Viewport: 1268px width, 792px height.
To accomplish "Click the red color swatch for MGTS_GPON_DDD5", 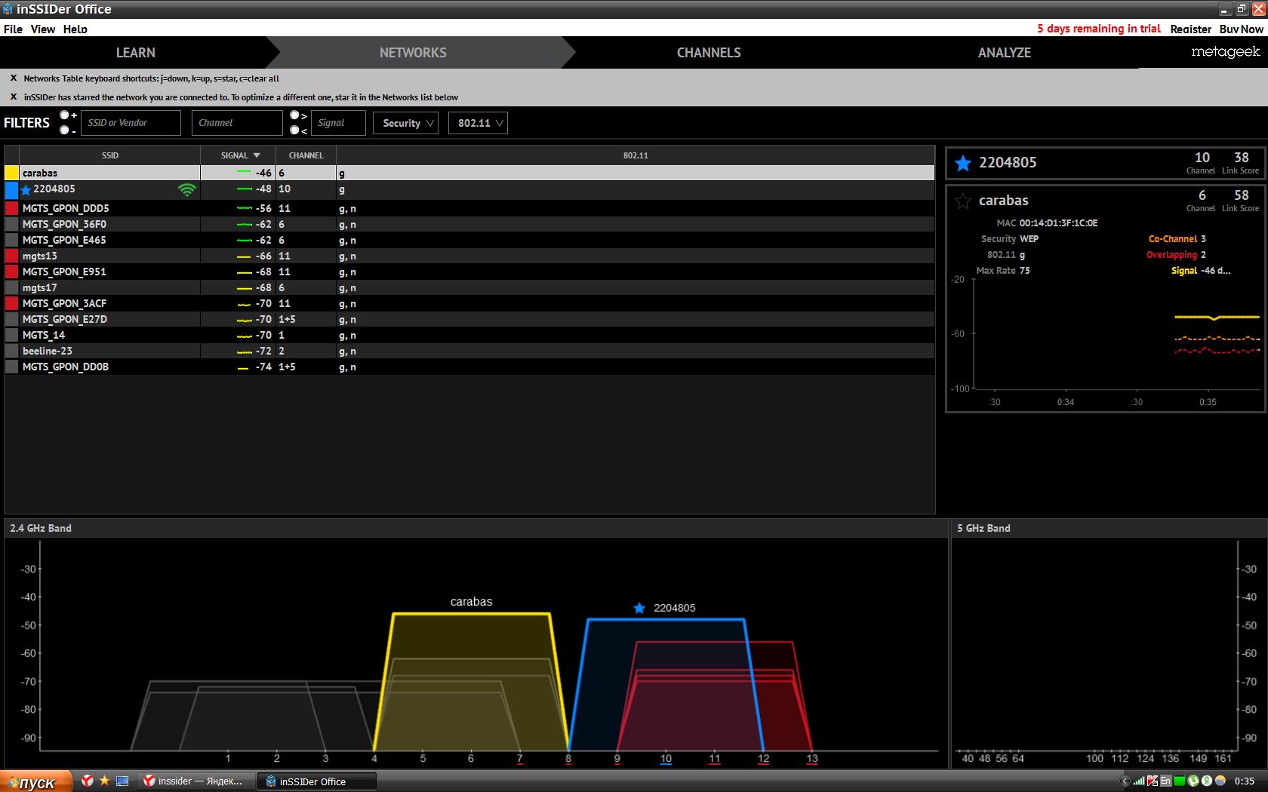I will (x=11, y=208).
